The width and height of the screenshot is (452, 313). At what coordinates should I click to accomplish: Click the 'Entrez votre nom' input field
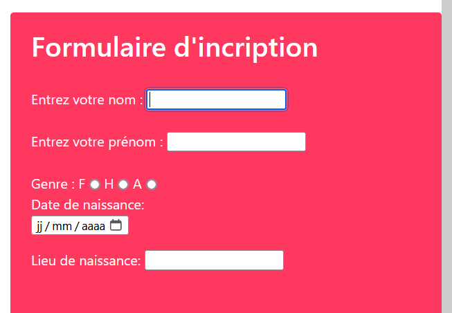[217, 100]
